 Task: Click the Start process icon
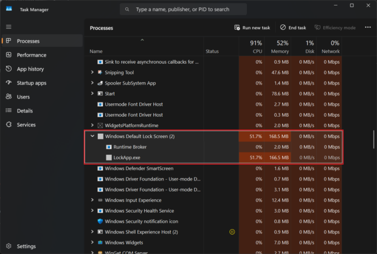click(x=100, y=94)
